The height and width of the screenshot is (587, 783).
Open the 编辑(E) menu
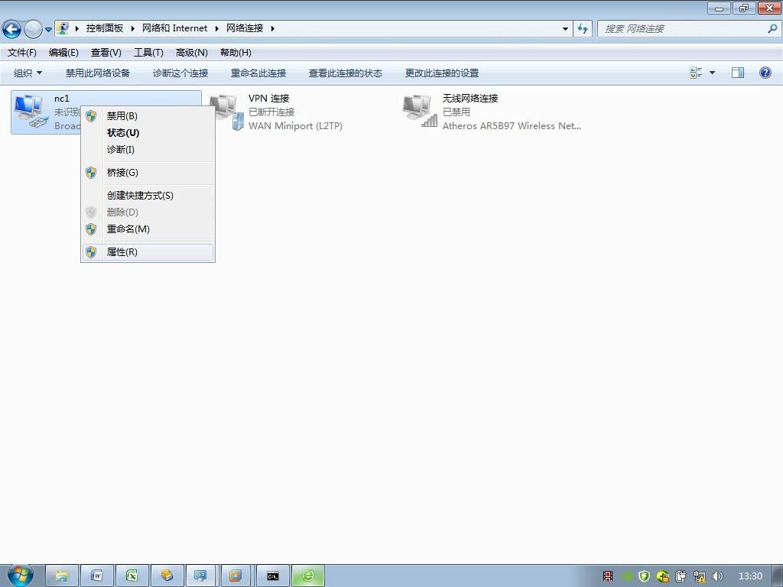coord(63,53)
